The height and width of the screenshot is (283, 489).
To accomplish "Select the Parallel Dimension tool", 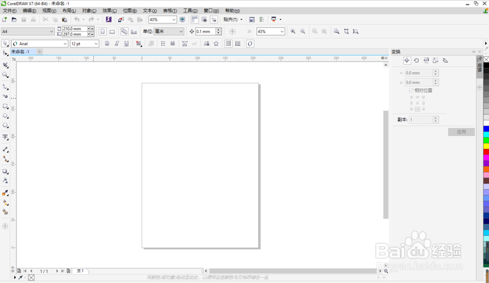I will click(x=5, y=150).
